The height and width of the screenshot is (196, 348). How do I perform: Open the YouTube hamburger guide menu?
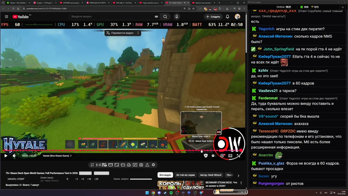[6, 17]
